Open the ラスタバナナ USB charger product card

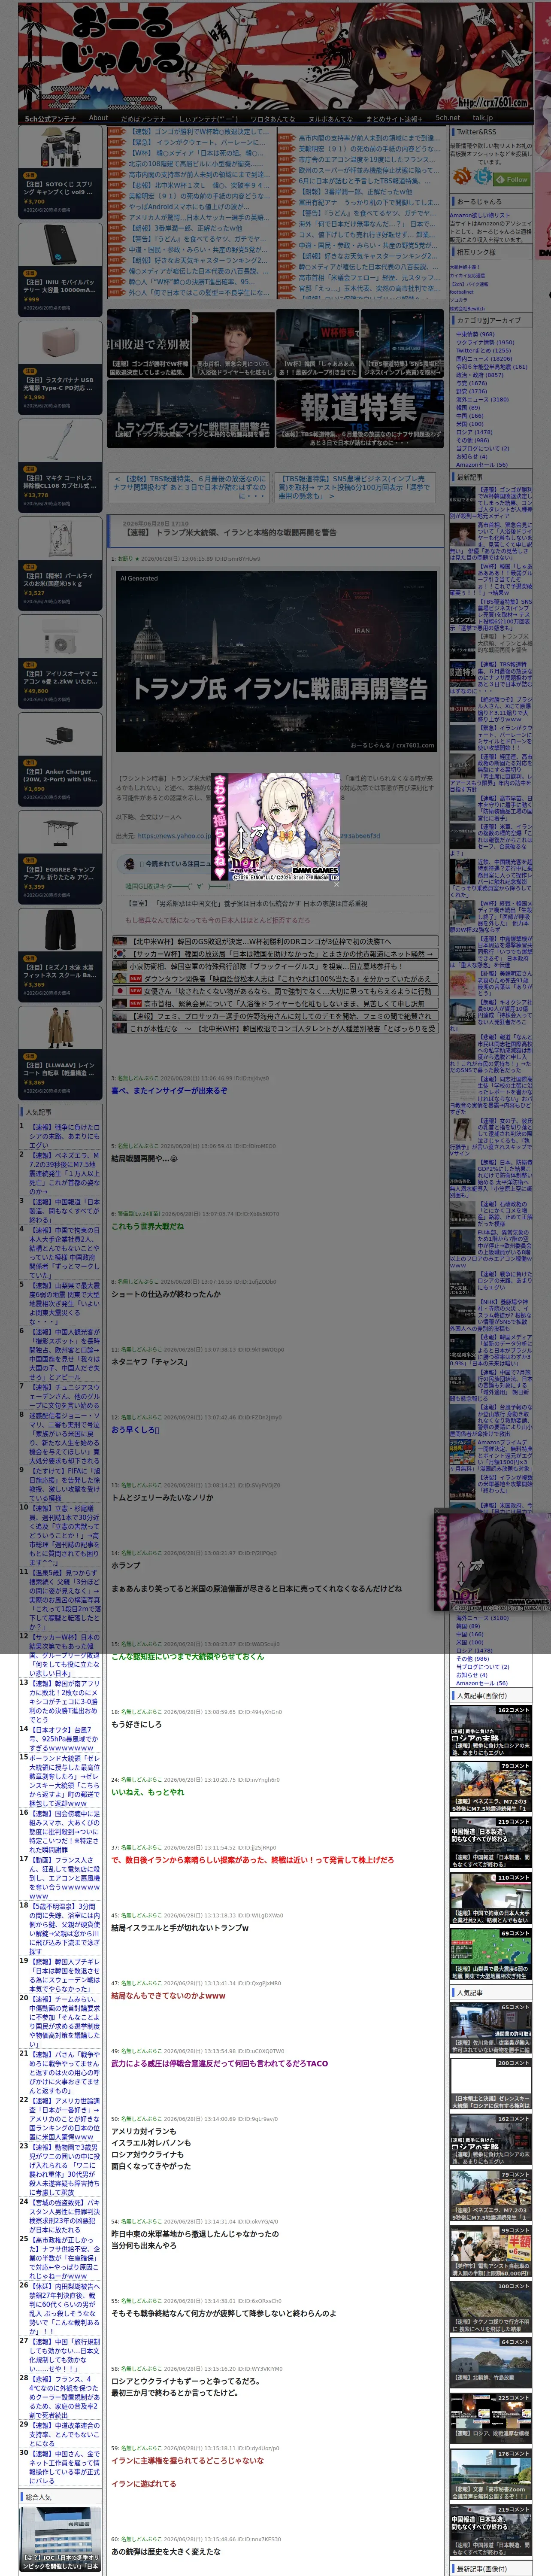pos(60,369)
